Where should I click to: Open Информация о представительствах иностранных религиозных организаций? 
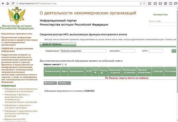click(x=21, y=114)
